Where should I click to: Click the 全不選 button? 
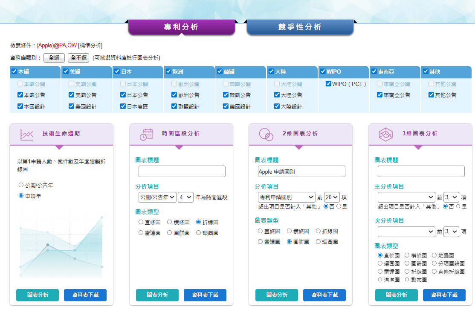click(78, 58)
